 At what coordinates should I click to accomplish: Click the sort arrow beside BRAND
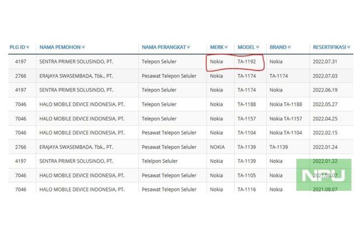tap(289, 47)
